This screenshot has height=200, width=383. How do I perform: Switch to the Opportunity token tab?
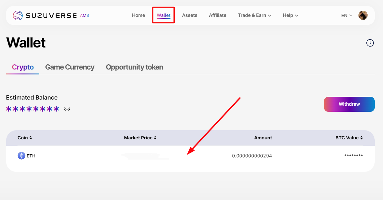(x=134, y=67)
